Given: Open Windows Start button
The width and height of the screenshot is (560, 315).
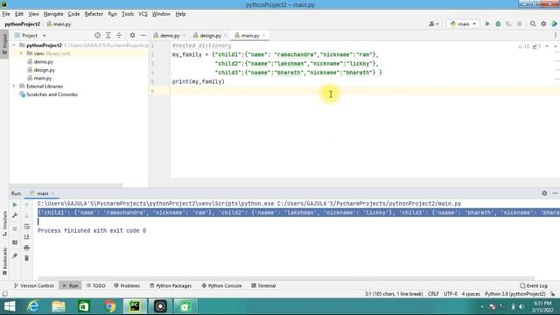Looking at the screenshot, I should tap(10, 306).
